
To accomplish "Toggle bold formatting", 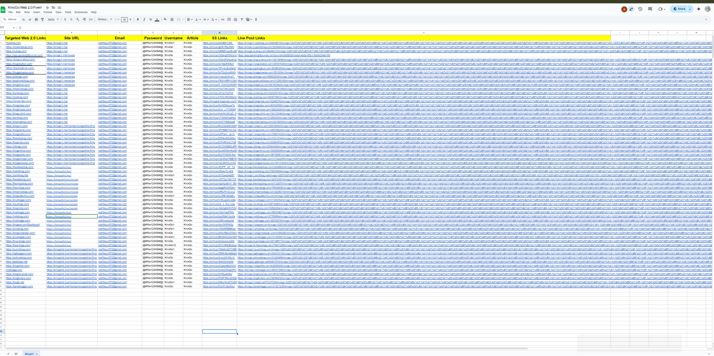I will [x=138, y=19].
